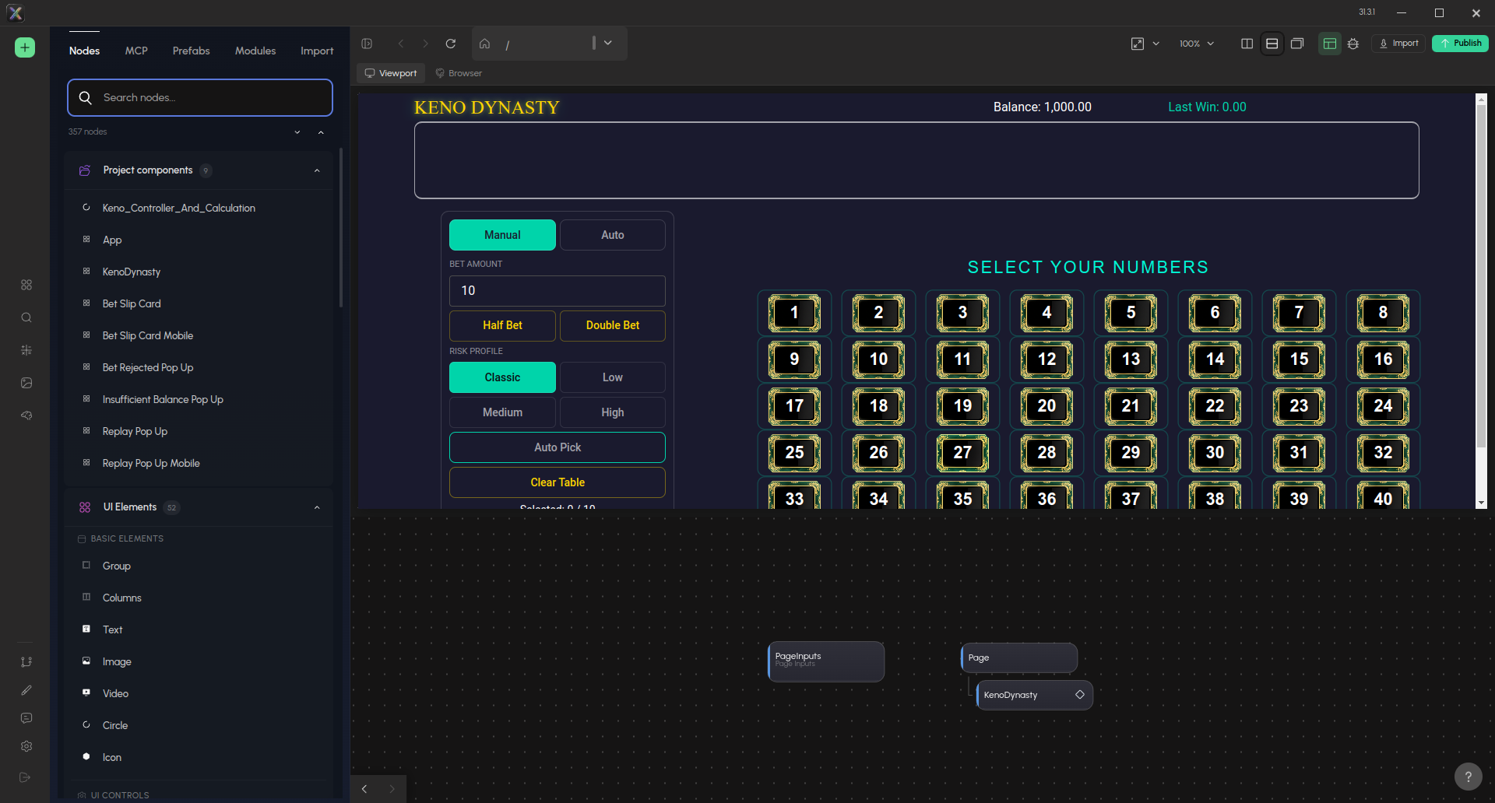Image resolution: width=1495 pixels, height=803 pixels.
Task: Switch to the MCP tab
Action: point(136,51)
